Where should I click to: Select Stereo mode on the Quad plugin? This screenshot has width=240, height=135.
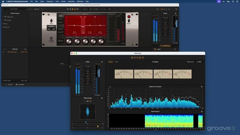coord(51,27)
